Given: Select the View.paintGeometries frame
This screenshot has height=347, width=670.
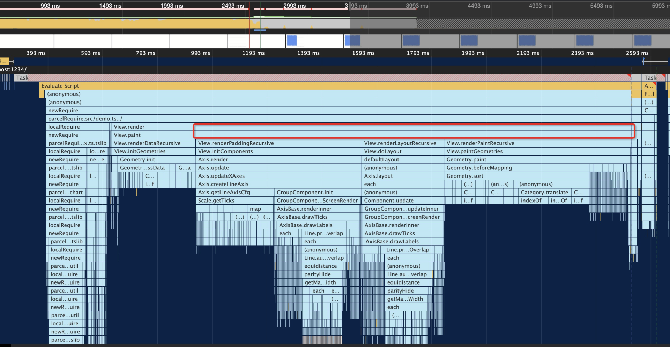Looking at the screenshot, I should point(538,151).
